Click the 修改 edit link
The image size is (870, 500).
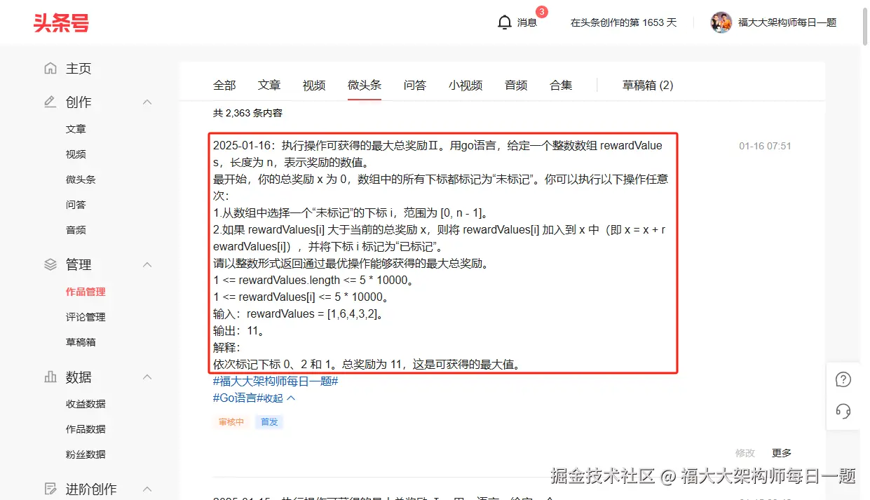(745, 452)
